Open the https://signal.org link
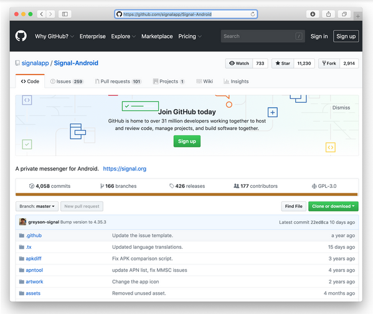 coord(125,169)
